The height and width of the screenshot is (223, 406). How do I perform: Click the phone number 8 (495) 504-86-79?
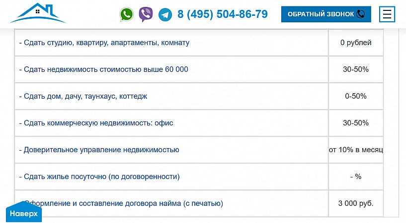222,14
